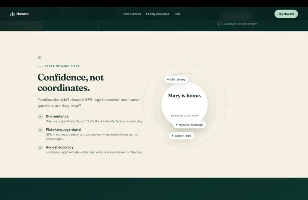Click the 'Mary is inside Home Zone' description
This screenshot has width=308, height=200.
click(94, 121)
